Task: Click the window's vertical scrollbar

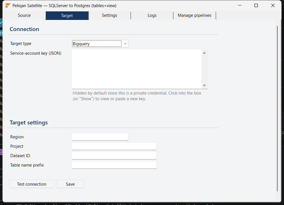Action: (277, 108)
